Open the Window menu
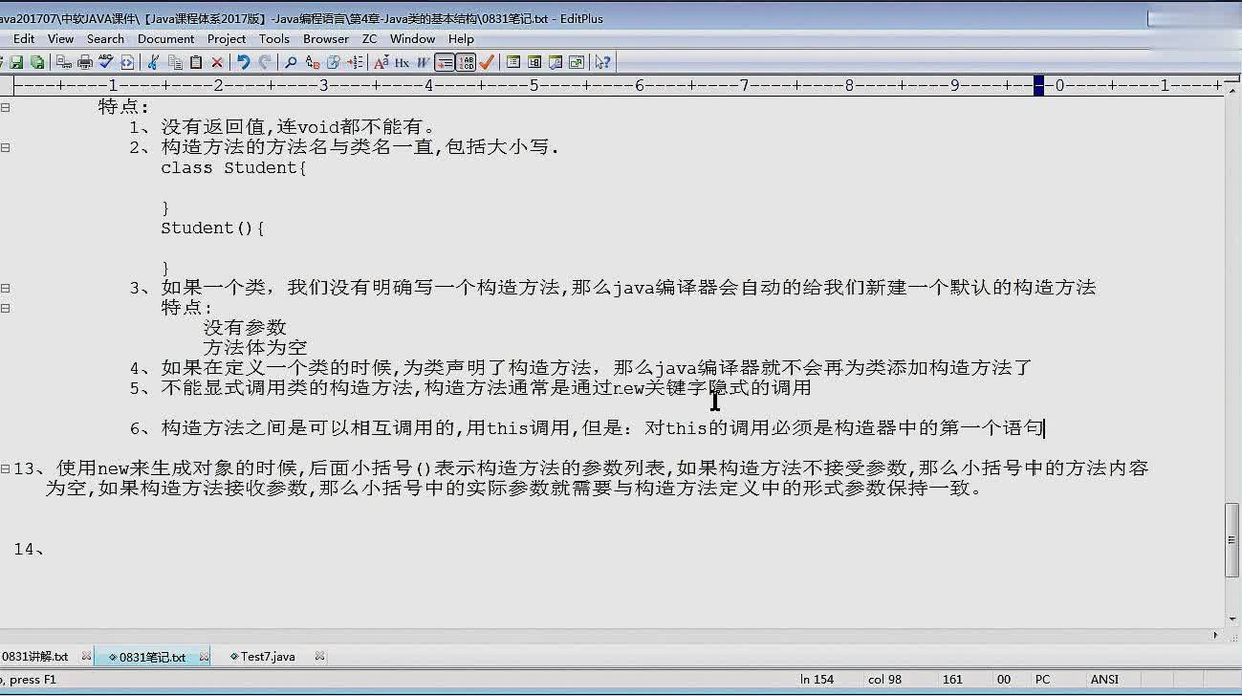Image resolution: width=1242 pixels, height=696 pixels. 412,38
